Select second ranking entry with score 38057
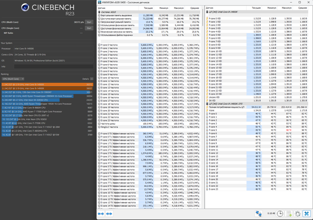 (47, 88)
